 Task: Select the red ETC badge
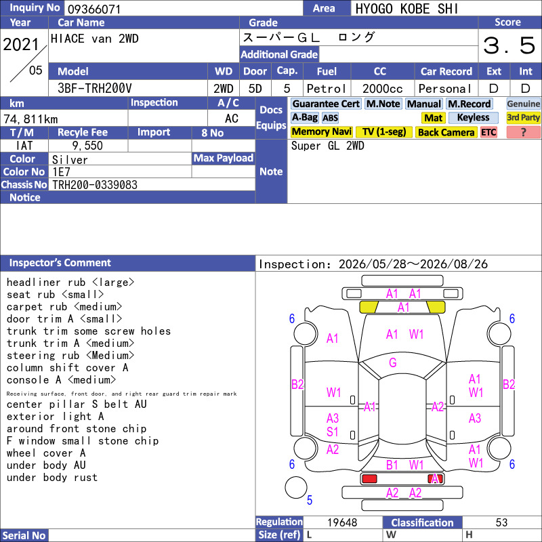(x=488, y=132)
